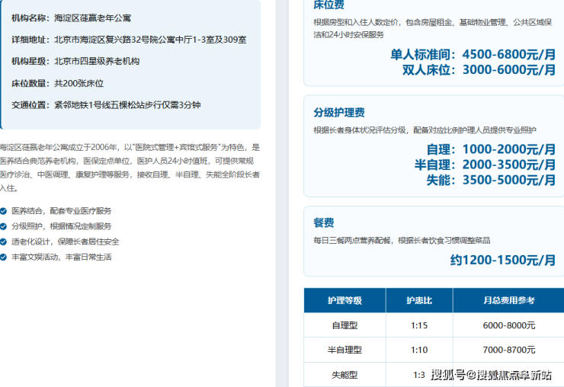Screen dimensions: 564x387
Task: Click the 双人床位 3000-6000元/月 price
Action: 479,70
